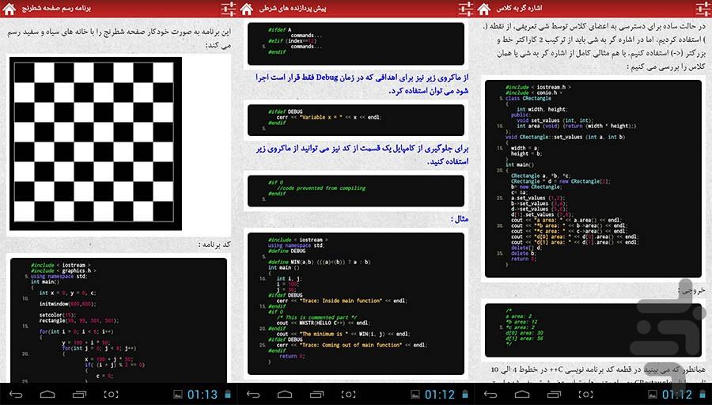Tap screenshot capture icon under pointer-to-class screen
Viewport: 712px width, 405px height.
585,394
